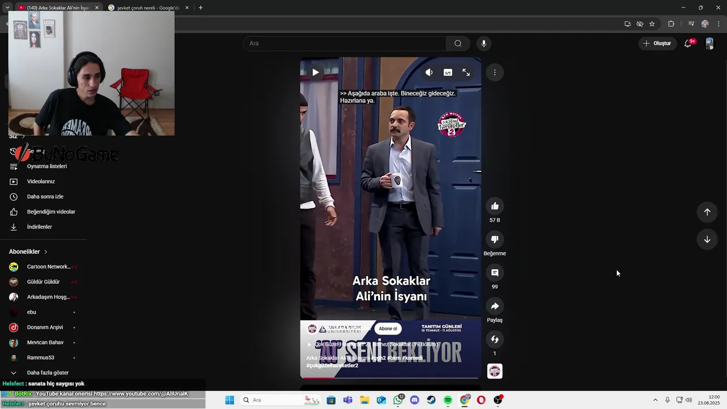Viewport: 727px width, 409px height.
Task: Open Arkadaşım Hoşg... channel
Action: coord(43,297)
